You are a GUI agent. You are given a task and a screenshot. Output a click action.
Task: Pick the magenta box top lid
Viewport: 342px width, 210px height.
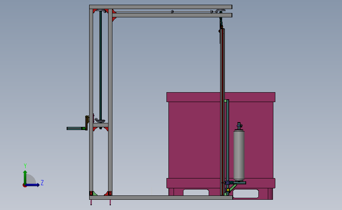pyautogui.click(x=221, y=97)
